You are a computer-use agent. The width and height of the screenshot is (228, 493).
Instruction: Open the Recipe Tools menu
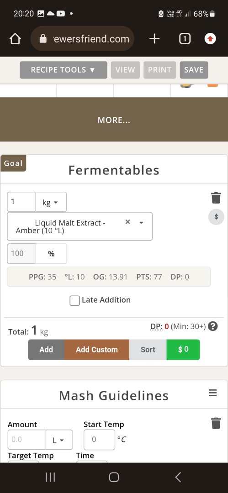[x=64, y=70]
